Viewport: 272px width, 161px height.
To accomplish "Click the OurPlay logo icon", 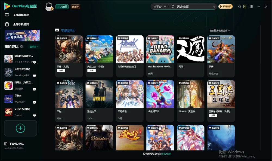I will pyautogui.click(x=7, y=6).
